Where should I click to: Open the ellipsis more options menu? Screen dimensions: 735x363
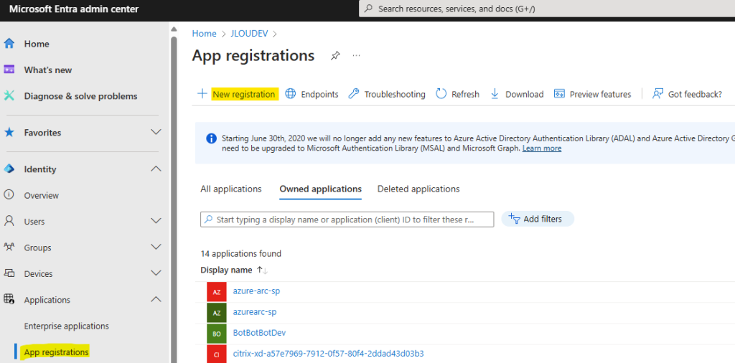click(x=356, y=56)
